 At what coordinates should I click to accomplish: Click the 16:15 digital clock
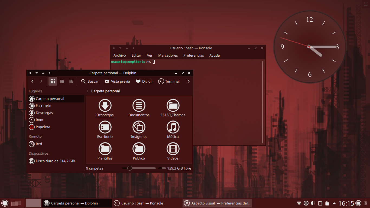pyautogui.click(x=346, y=203)
